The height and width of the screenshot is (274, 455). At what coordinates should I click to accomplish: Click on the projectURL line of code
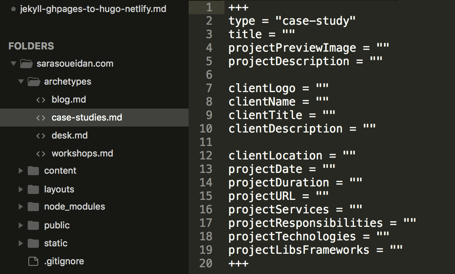(x=278, y=196)
